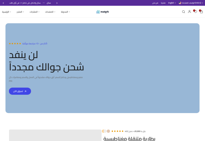The height and width of the screenshot is (141, 205).
Task: Click the grey product image placeholder
Action: 55,135
